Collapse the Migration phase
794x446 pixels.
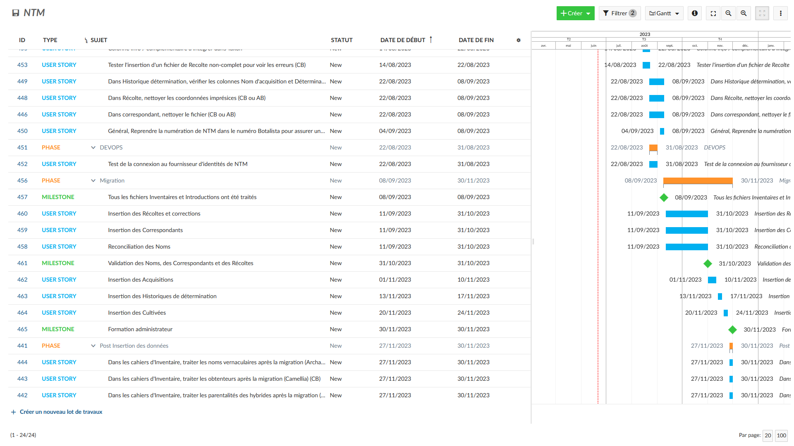click(93, 180)
